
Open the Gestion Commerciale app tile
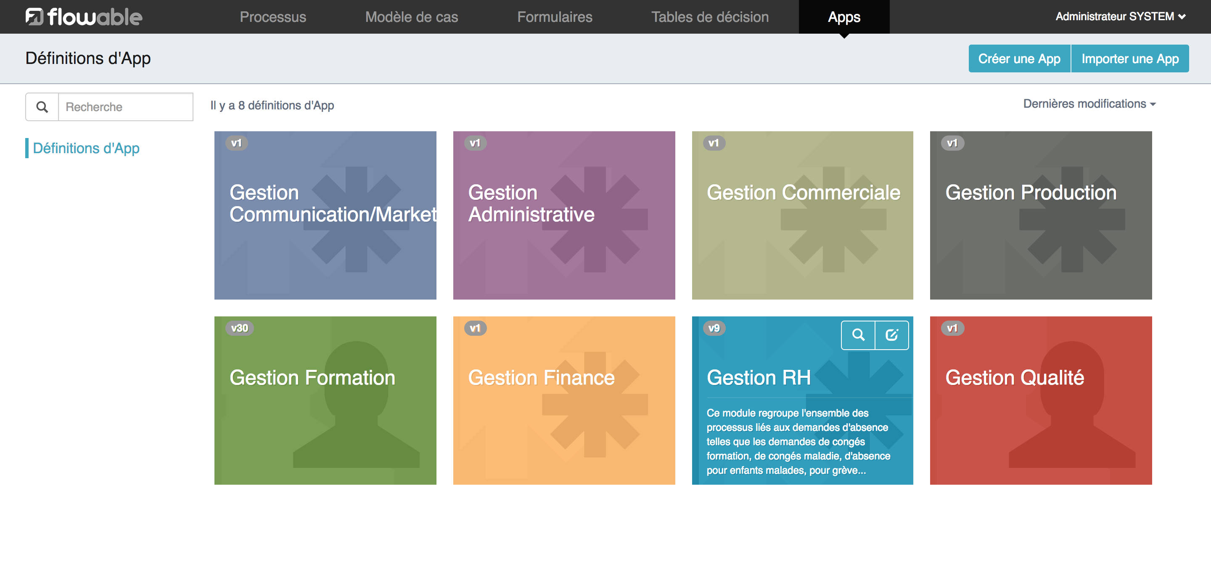[802, 215]
